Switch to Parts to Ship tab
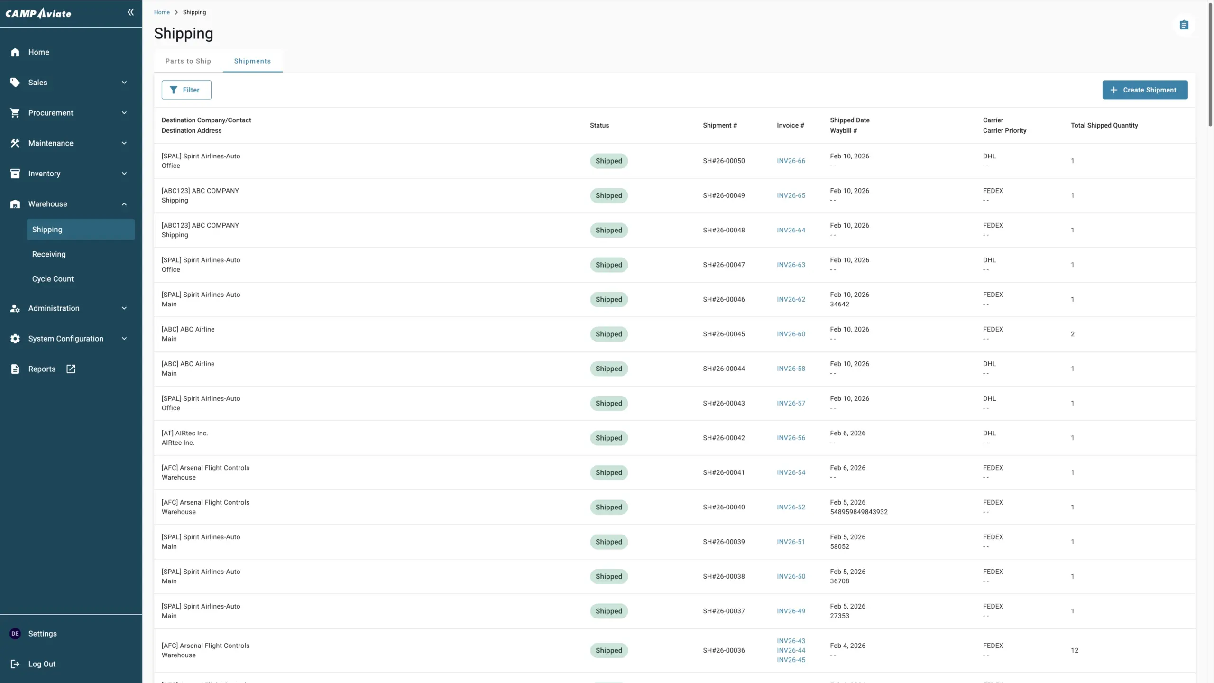Viewport: 1214px width, 683px height. click(188, 61)
